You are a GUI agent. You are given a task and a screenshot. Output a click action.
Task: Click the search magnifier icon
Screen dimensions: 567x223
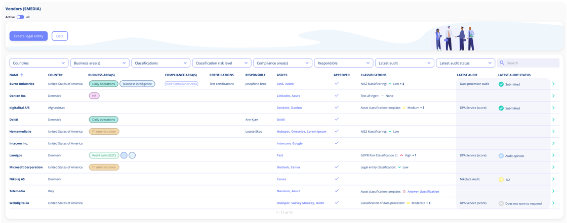(502, 63)
